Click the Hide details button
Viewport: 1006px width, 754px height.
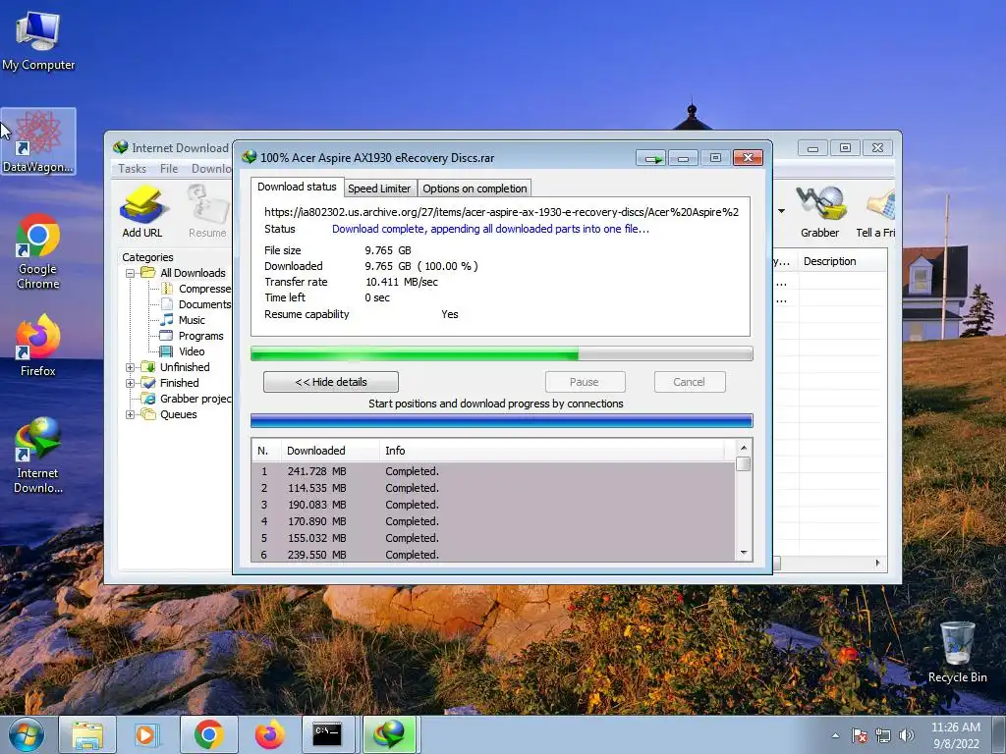pyautogui.click(x=331, y=382)
